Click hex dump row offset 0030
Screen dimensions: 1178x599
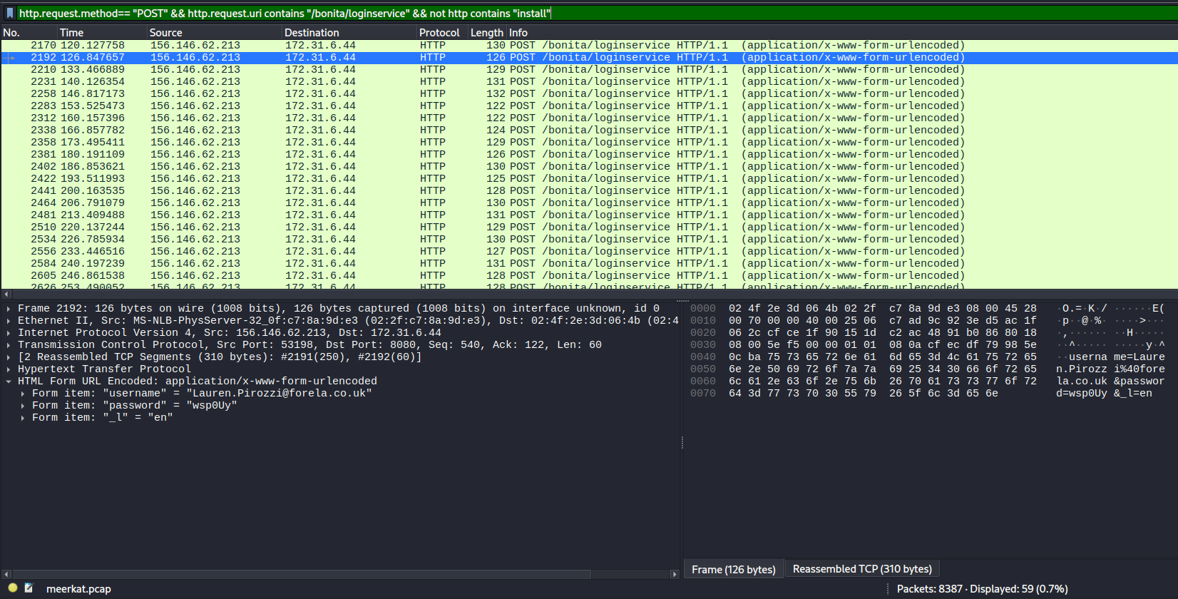703,345
